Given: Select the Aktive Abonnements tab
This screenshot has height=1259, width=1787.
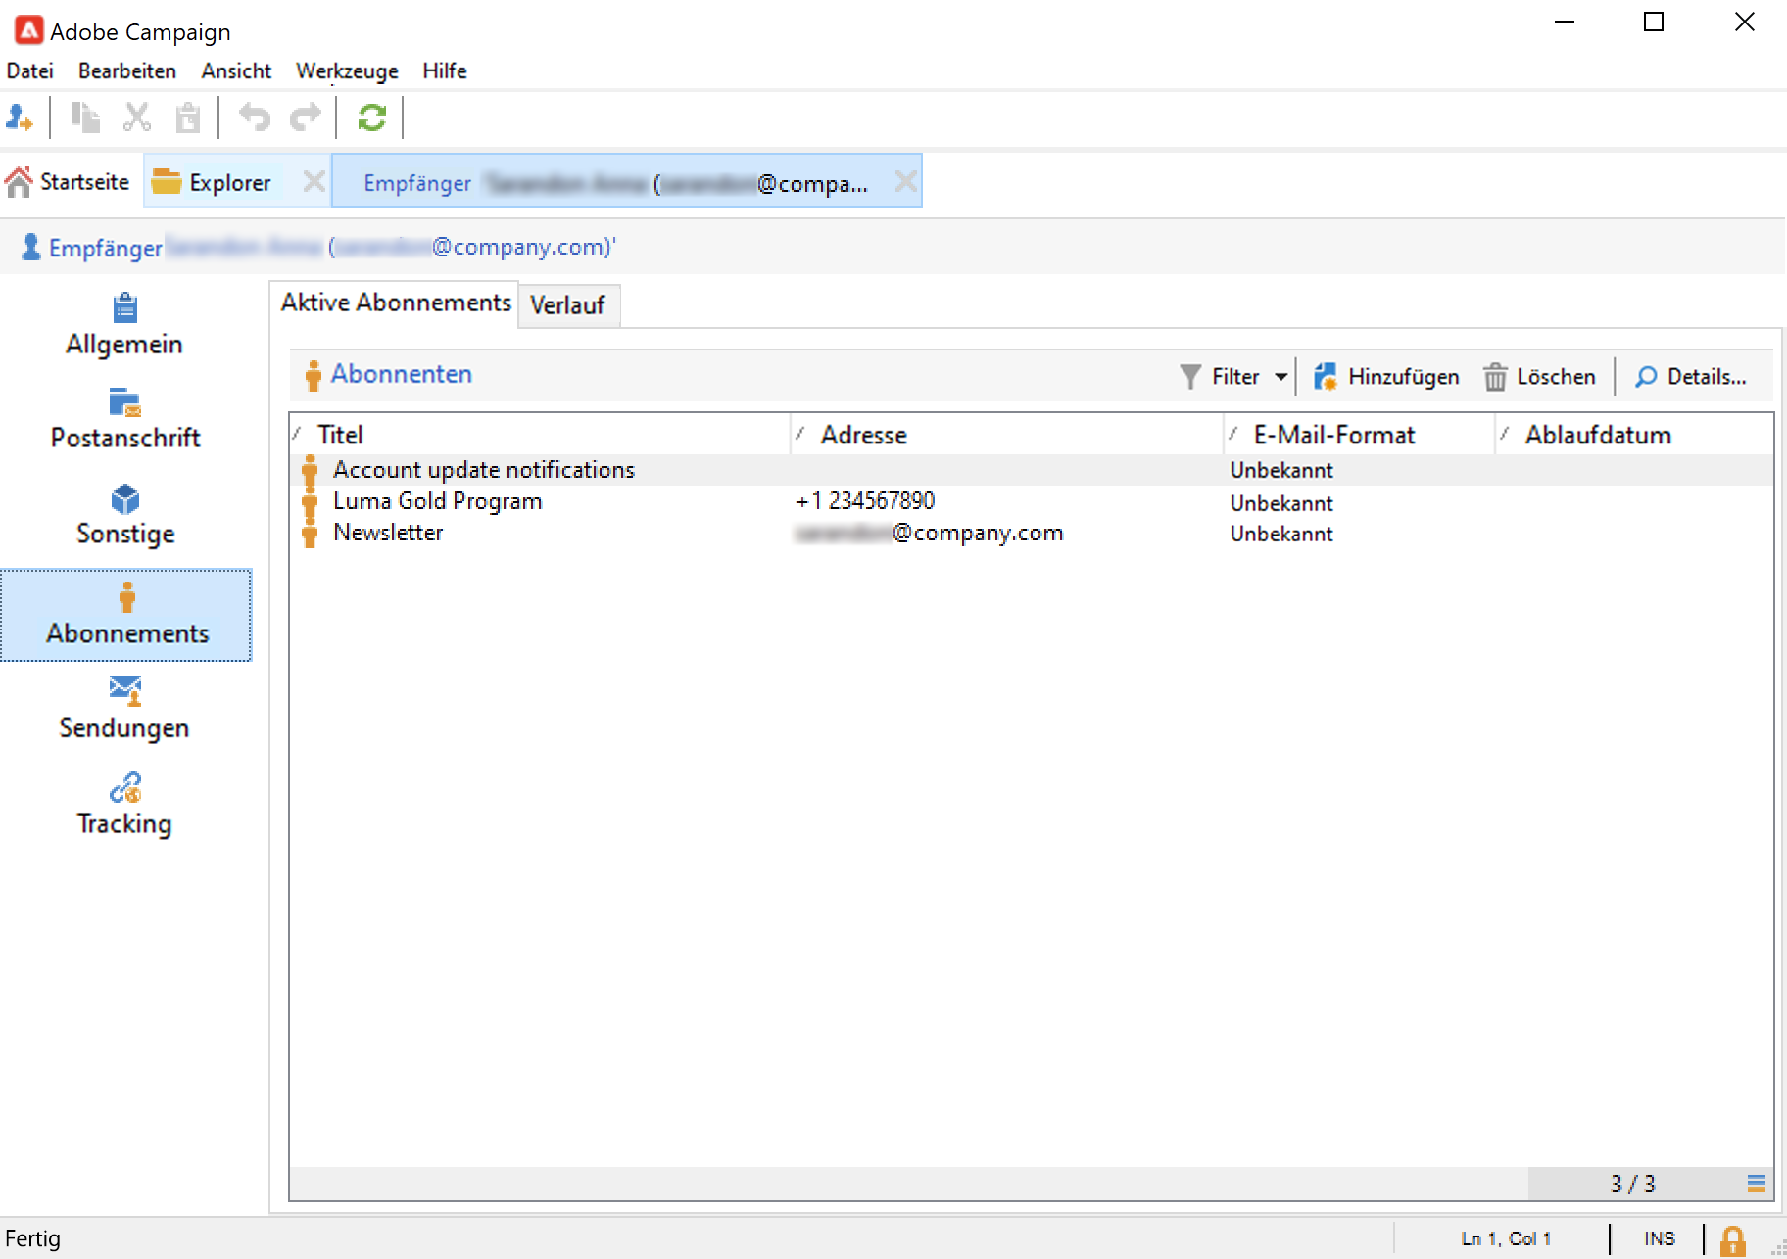Looking at the screenshot, I should [396, 303].
